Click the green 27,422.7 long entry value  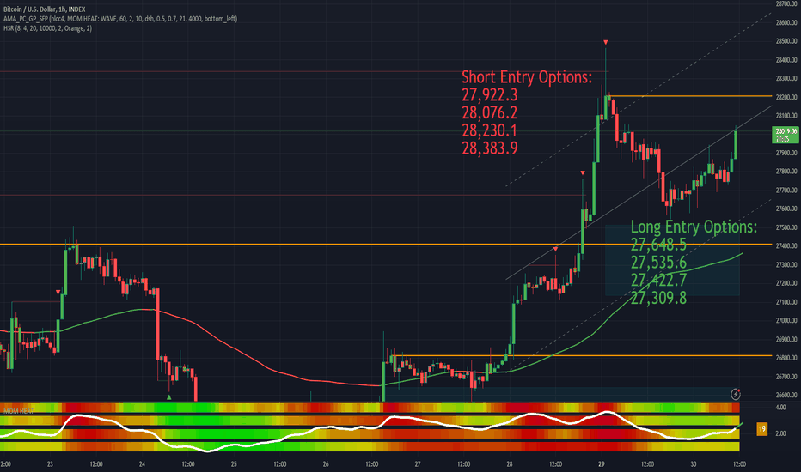(658, 280)
